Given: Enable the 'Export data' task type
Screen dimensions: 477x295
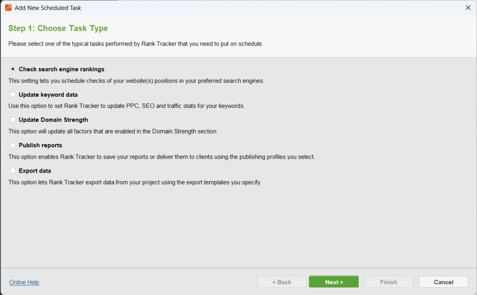Looking at the screenshot, I should pos(13,170).
